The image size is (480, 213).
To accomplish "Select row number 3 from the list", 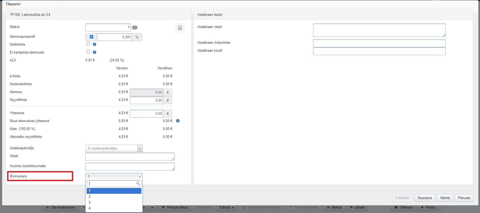I will pos(114,202).
